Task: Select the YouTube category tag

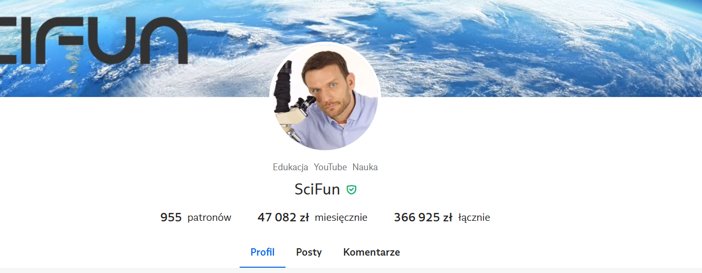Action: [330, 167]
